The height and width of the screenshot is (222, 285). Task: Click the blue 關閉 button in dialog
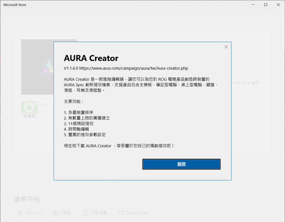coord(181,164)
